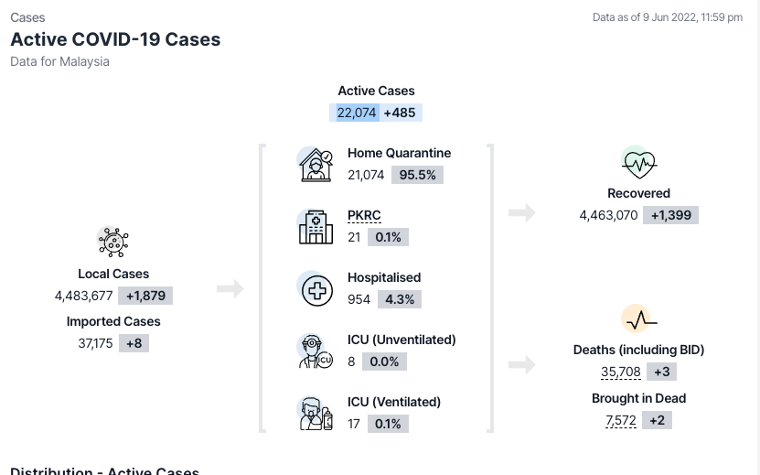The height and width of the screenshot is (475, 760).
Task: Click the Deaths heartbeat line icon
Action: tap(638, 318)
